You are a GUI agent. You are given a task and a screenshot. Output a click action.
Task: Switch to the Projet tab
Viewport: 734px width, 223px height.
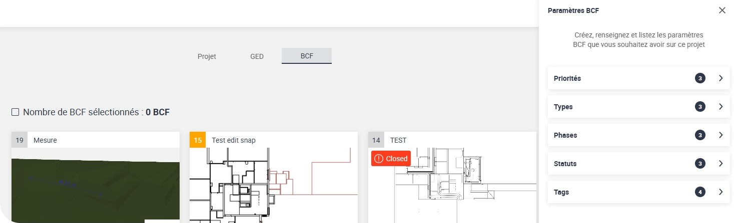click(x=207, y=56)
